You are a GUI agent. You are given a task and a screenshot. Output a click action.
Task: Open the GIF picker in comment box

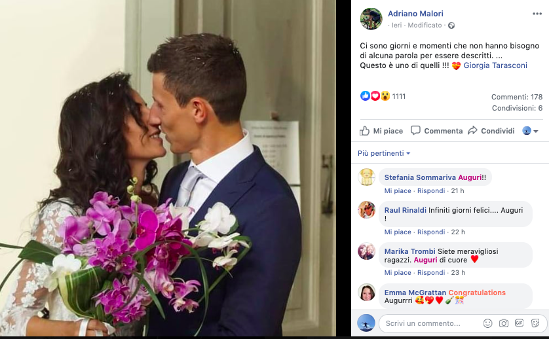coord(520,323)
